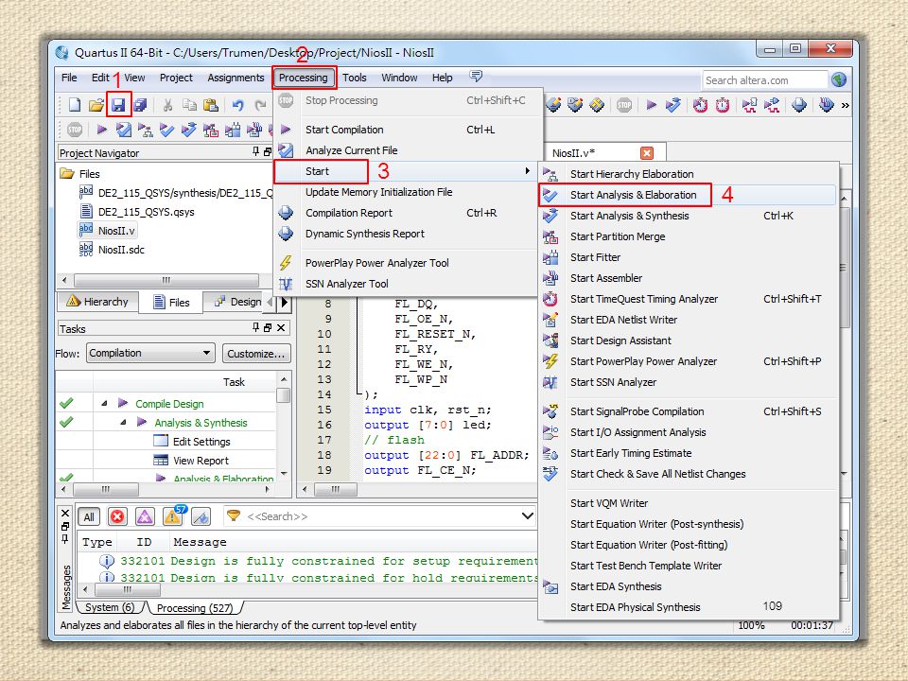Switch to the System (6) messages tab

pyautogui.click(x=110, y=607)
